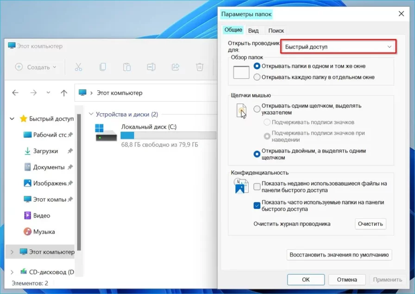415x294 pixels.
Task: Uncheck showing frequently used folders checkbox
Action: pyautogui.click(x=257, y=206)
